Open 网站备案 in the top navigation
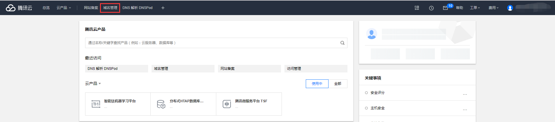 pyautogui.click(x=91, y=8)
